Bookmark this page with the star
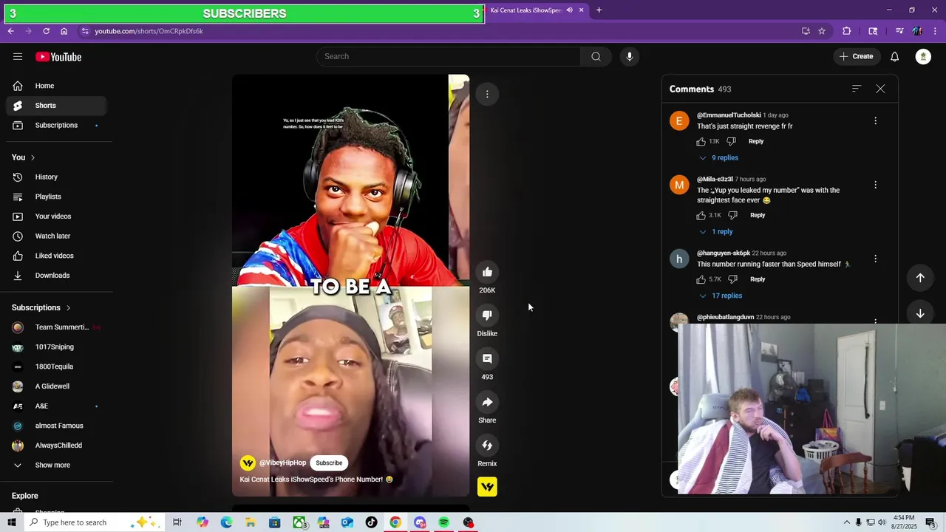 [x=821, y=31]
